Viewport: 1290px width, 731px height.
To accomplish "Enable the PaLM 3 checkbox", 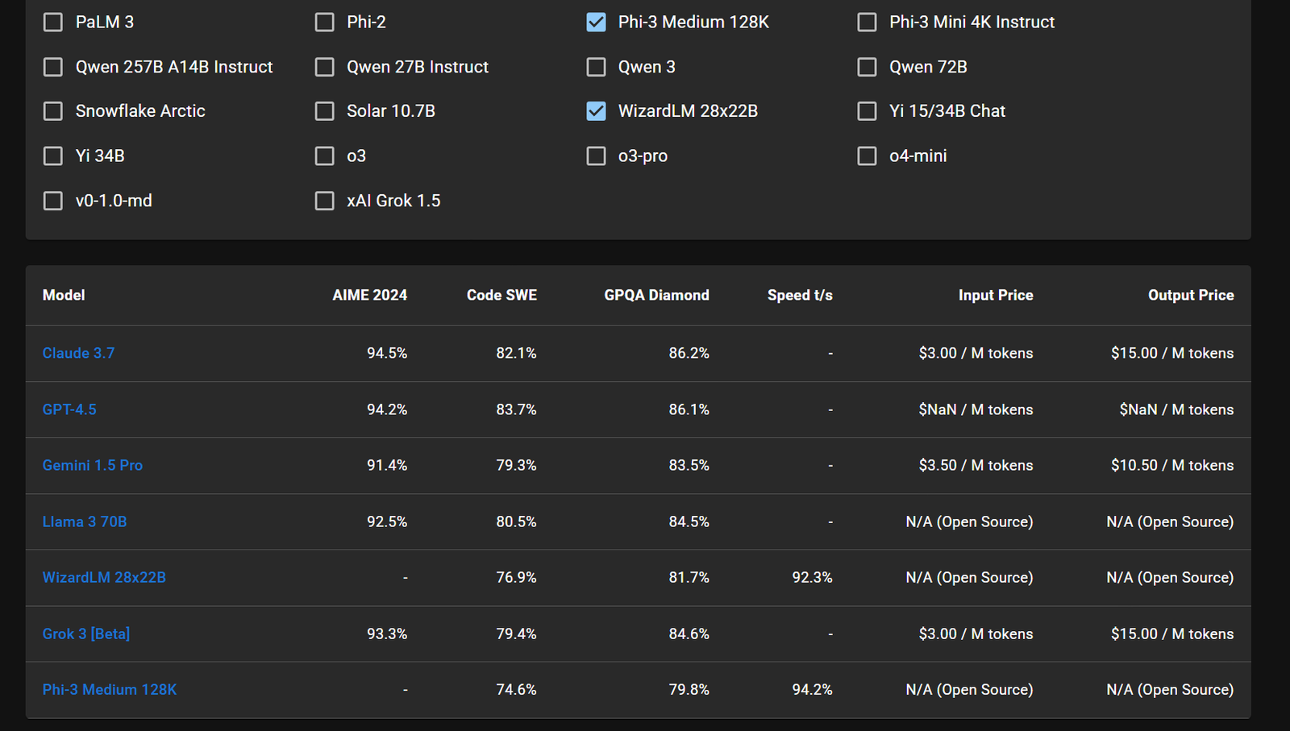I will (x=53, y=23).
